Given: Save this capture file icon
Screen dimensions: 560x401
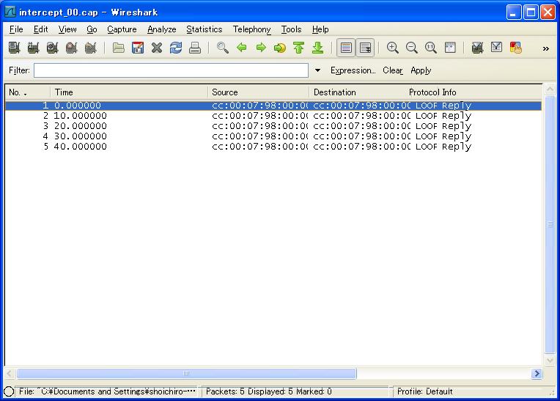Looking at the screenshot, I should (x=138, y=48).
